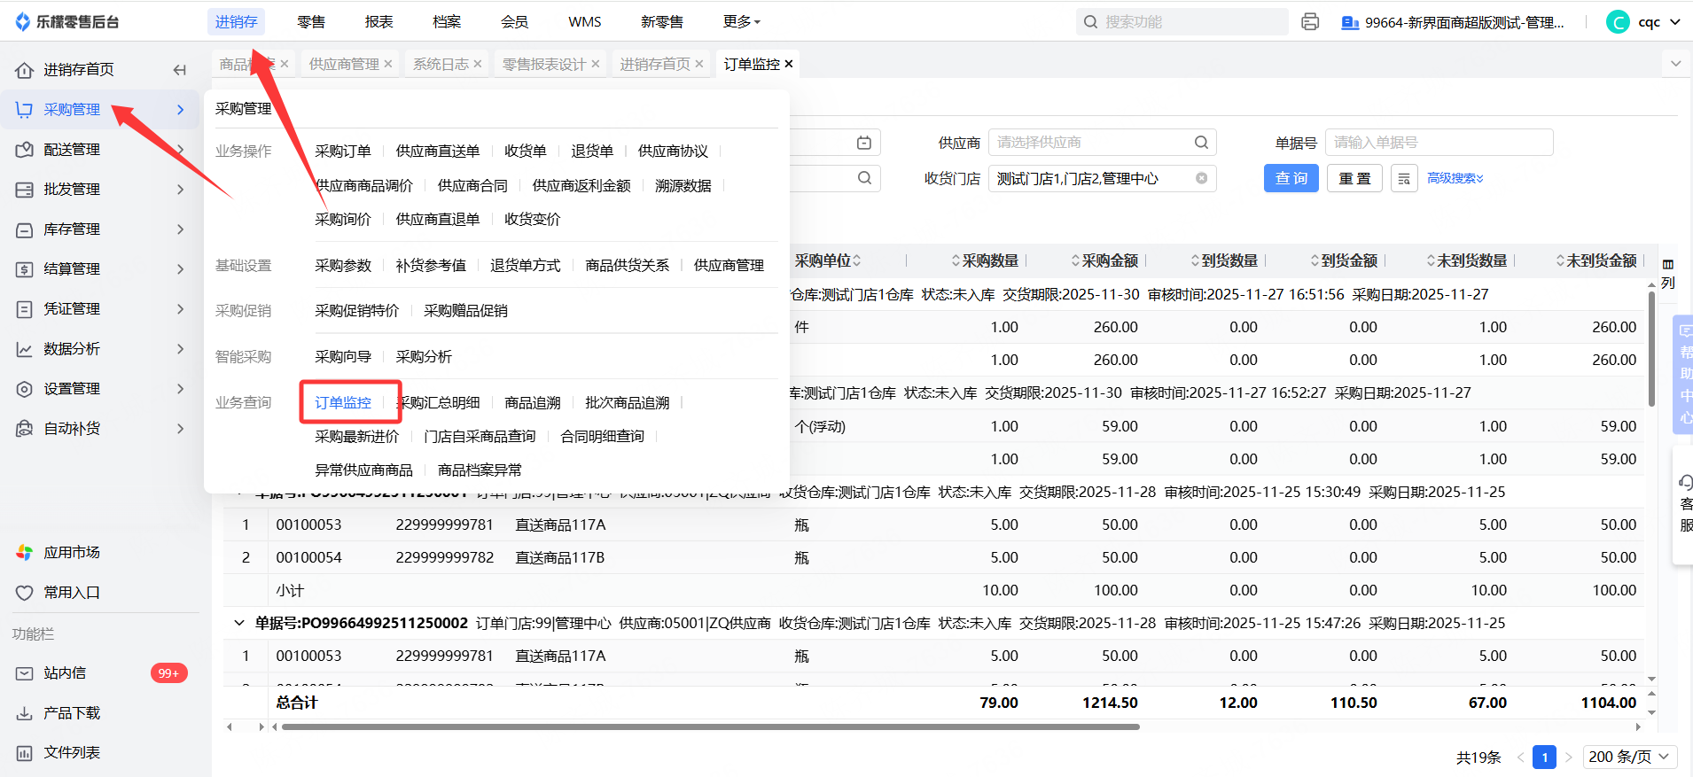Close the 供应商管理 tab
The image size is (1693, 777).
tap(388, 65)
